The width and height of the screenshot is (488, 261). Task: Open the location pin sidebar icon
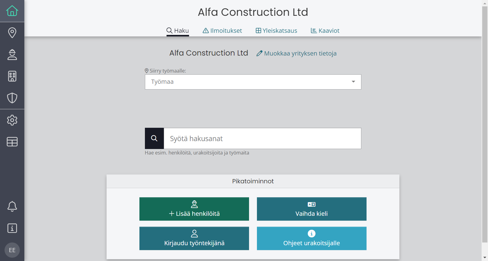point(12,33)
